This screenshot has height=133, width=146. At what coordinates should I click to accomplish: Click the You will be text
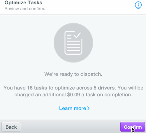130,88
